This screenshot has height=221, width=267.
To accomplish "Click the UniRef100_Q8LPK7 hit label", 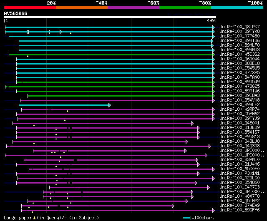I will click(x=239, y=27).
